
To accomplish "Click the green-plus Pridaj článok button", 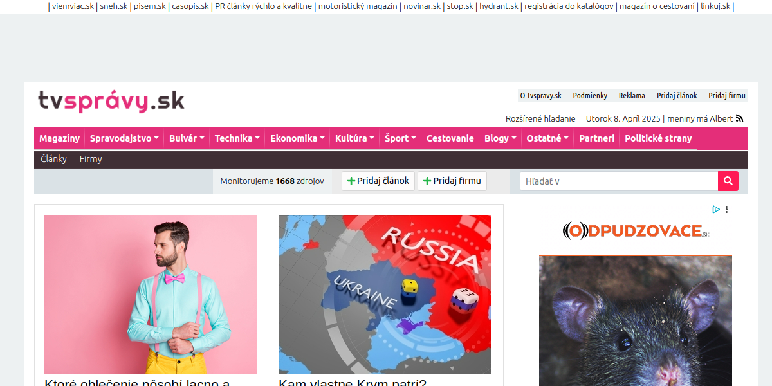I will coord(378,181).
